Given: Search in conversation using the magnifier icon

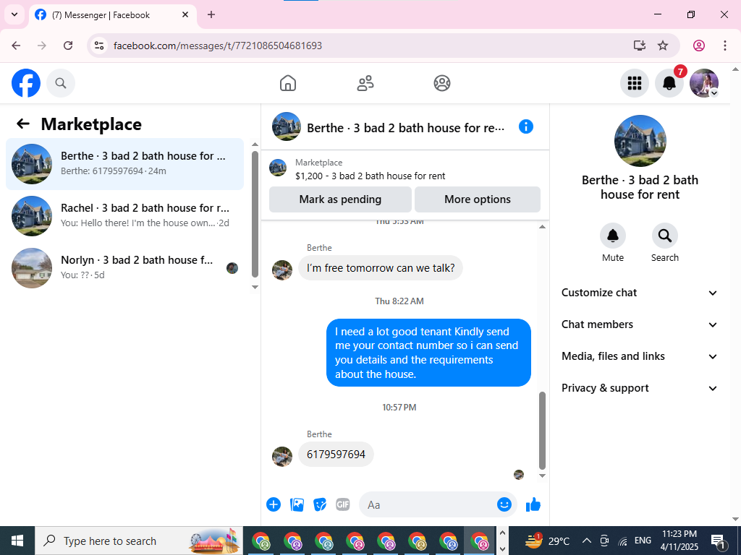Looking at the screenshot, I should click(x=664, y=236).
